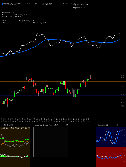Image resolution: width=126 pixels, height=167 pixels.
Task: Click the empty Intra Day Trading Price panel
Action: [50, 142]
